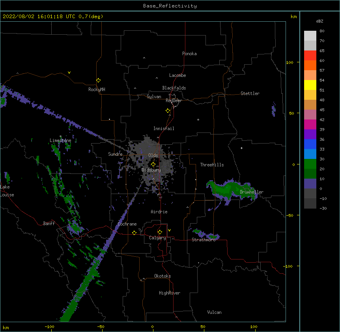The image size is (340, 332).
Task: Click the yellow 54 dBZ legend swatch
Action: pos(310,85)
